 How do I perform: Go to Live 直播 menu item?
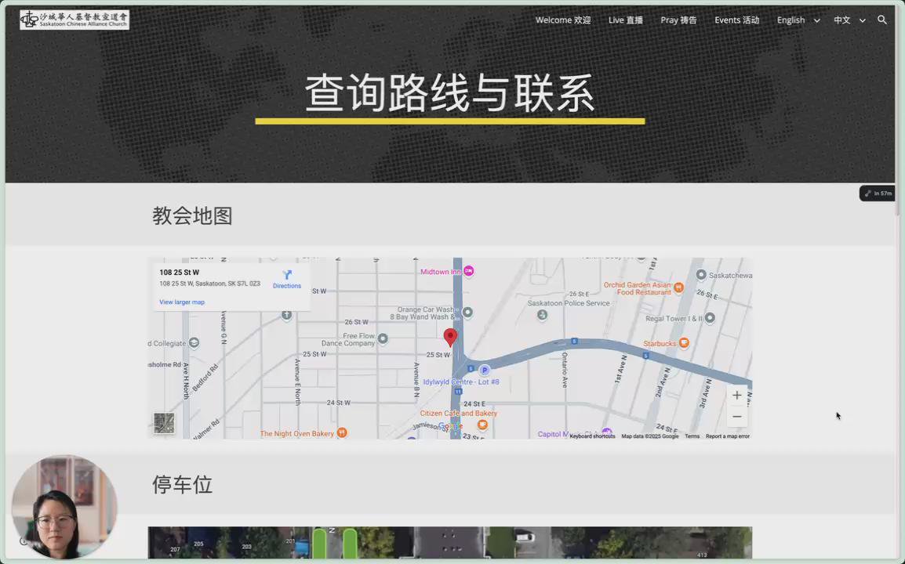point(626,20)
